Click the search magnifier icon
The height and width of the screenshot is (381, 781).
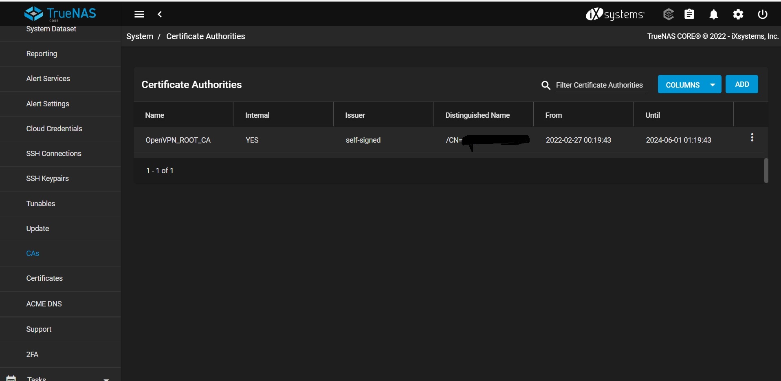(x=546, y=85)
